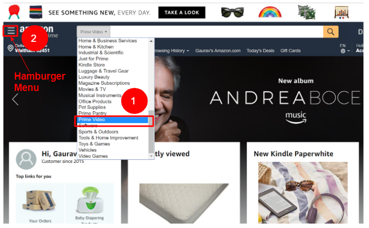Open Today's Deals link
Screen dimensions: 369x228
tap(260, 51)
